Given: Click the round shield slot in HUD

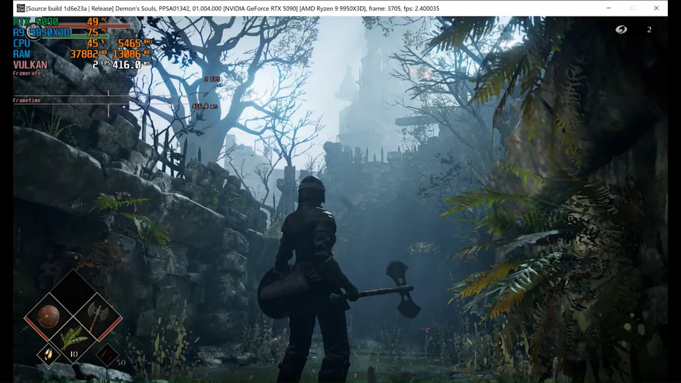Looking at the screenshot, I should (49, 316).
